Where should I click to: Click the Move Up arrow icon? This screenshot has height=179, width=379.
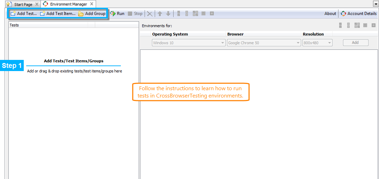point(160,14)
